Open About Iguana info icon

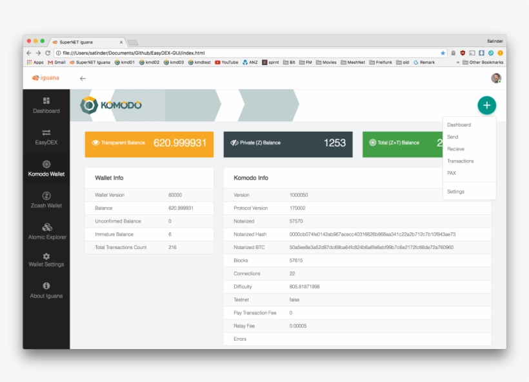(x=46, y=286)
